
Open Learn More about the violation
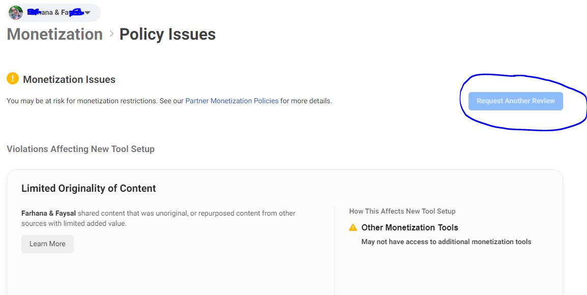pos(47,244)
